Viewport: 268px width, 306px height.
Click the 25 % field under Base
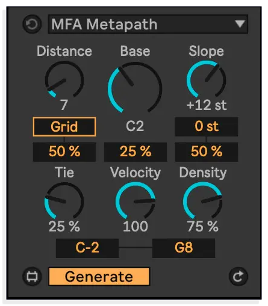[136, 151]
